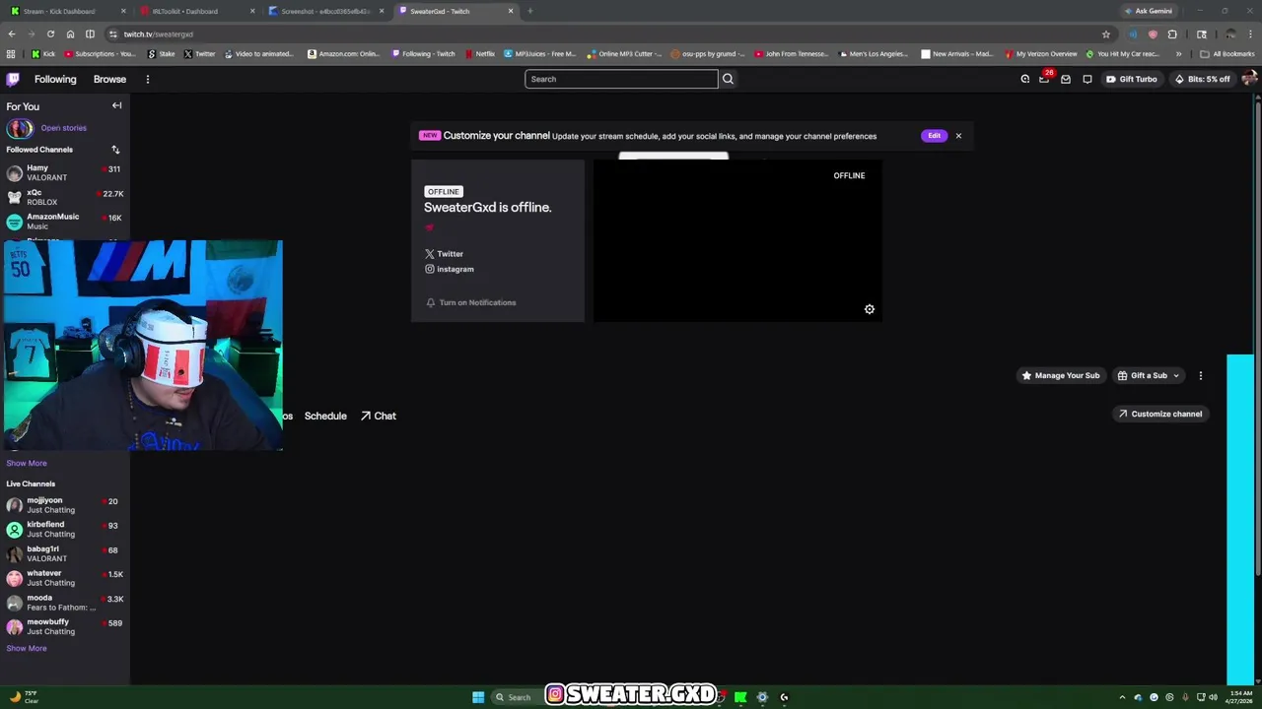Sort Followed Channels list
The image size is (1262, 709).
click(115, 150)
